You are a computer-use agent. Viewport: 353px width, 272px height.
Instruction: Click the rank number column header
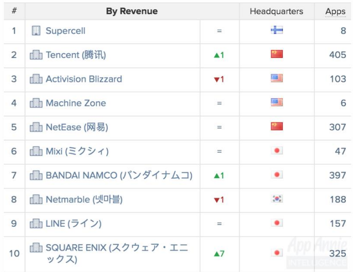coord(14,11)
